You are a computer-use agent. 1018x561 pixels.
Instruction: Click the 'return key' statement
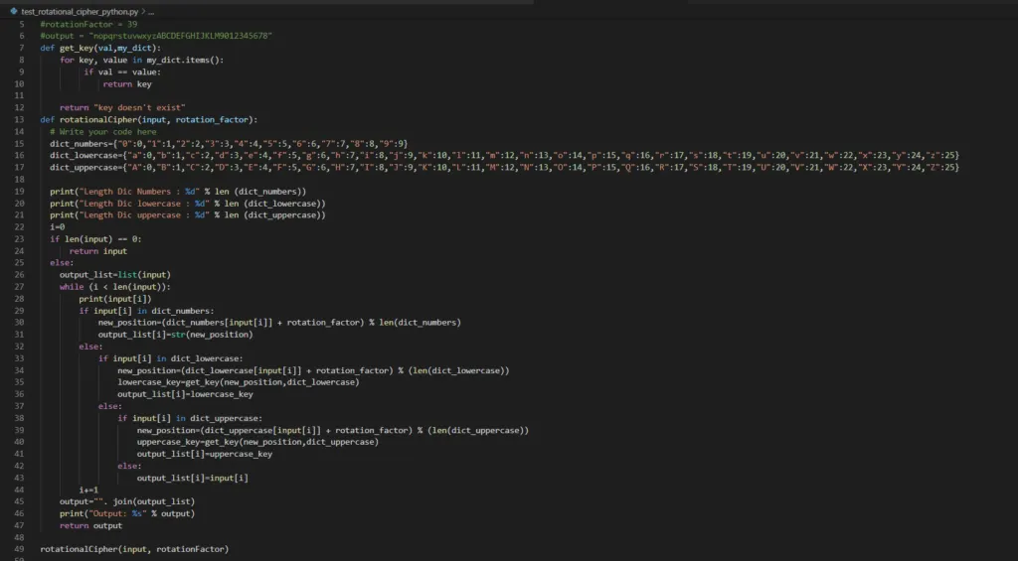(x=127, y=83)
